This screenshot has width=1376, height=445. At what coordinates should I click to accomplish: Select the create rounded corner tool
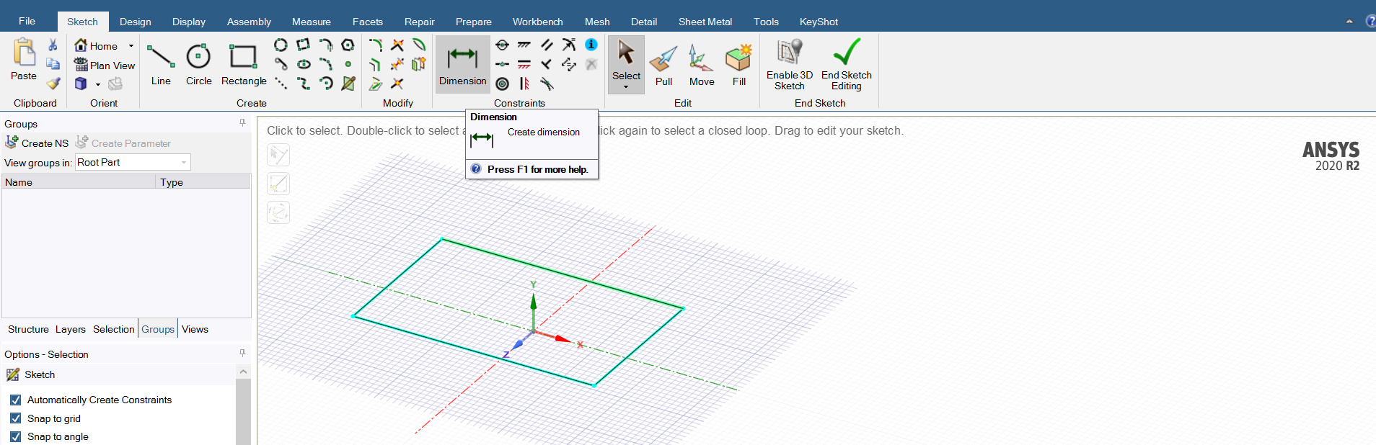376,45
